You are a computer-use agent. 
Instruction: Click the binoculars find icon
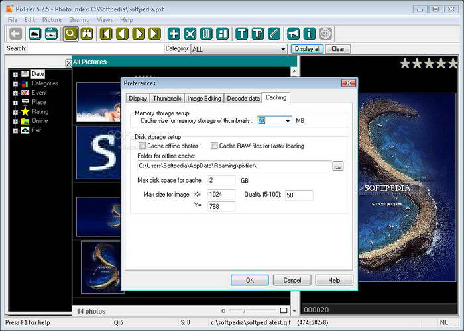coord(87,34)
